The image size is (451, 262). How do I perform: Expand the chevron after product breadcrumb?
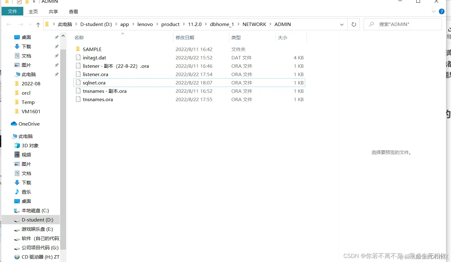[184, 24]
